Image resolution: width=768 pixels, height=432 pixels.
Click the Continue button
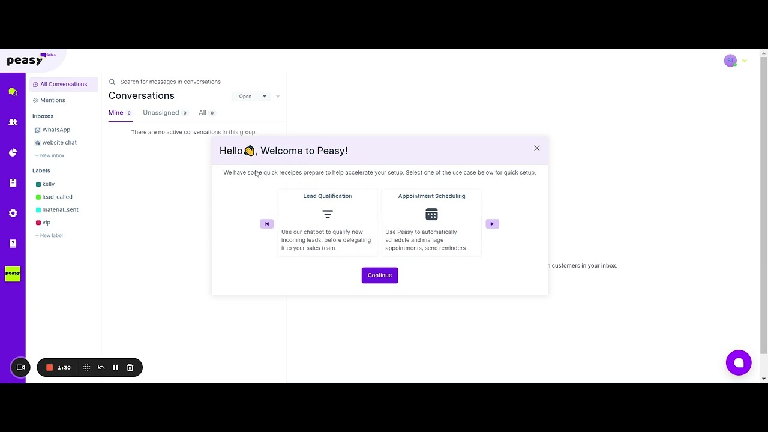380,275
